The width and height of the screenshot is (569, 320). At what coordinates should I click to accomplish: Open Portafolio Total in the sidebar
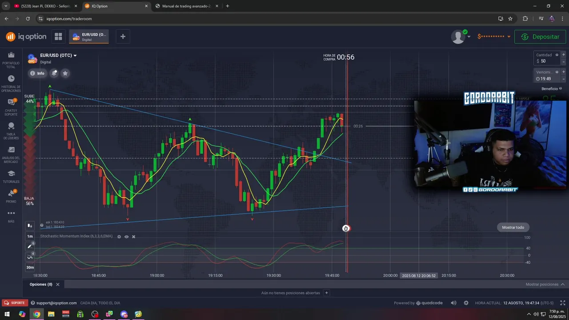11,59
